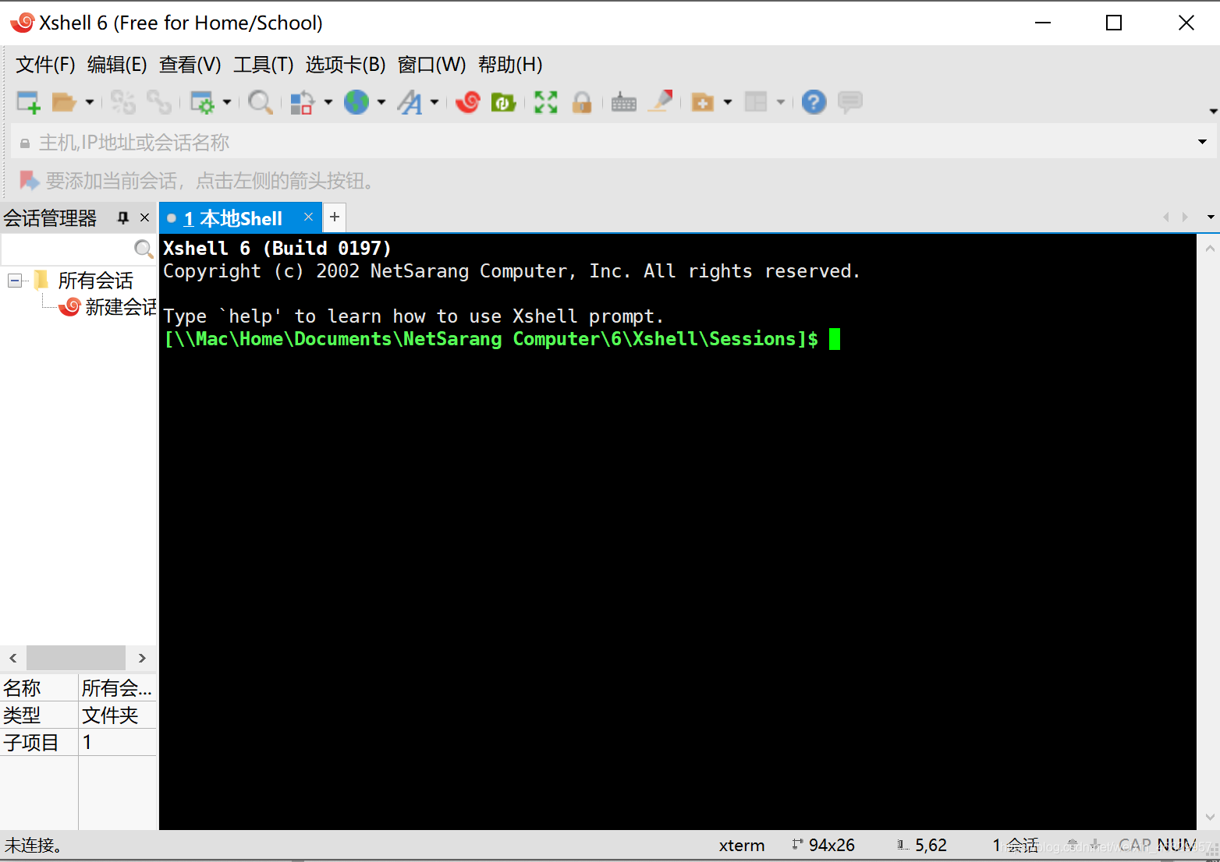Viewport: 1220px width, 862px height.
Task: Click the terminal scroll up arrow
Action: pyautogui.click(x=1210, y=249)
